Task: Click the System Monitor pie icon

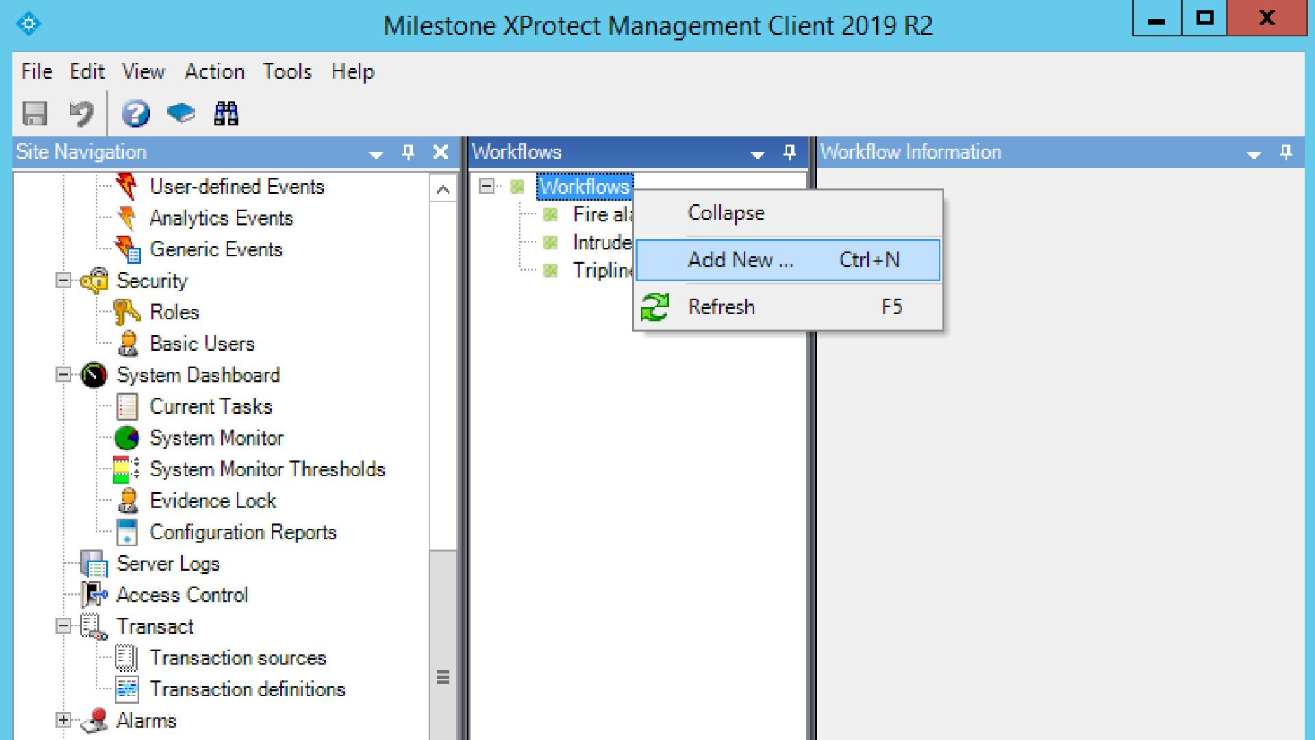Action: [x=127, y=438]
